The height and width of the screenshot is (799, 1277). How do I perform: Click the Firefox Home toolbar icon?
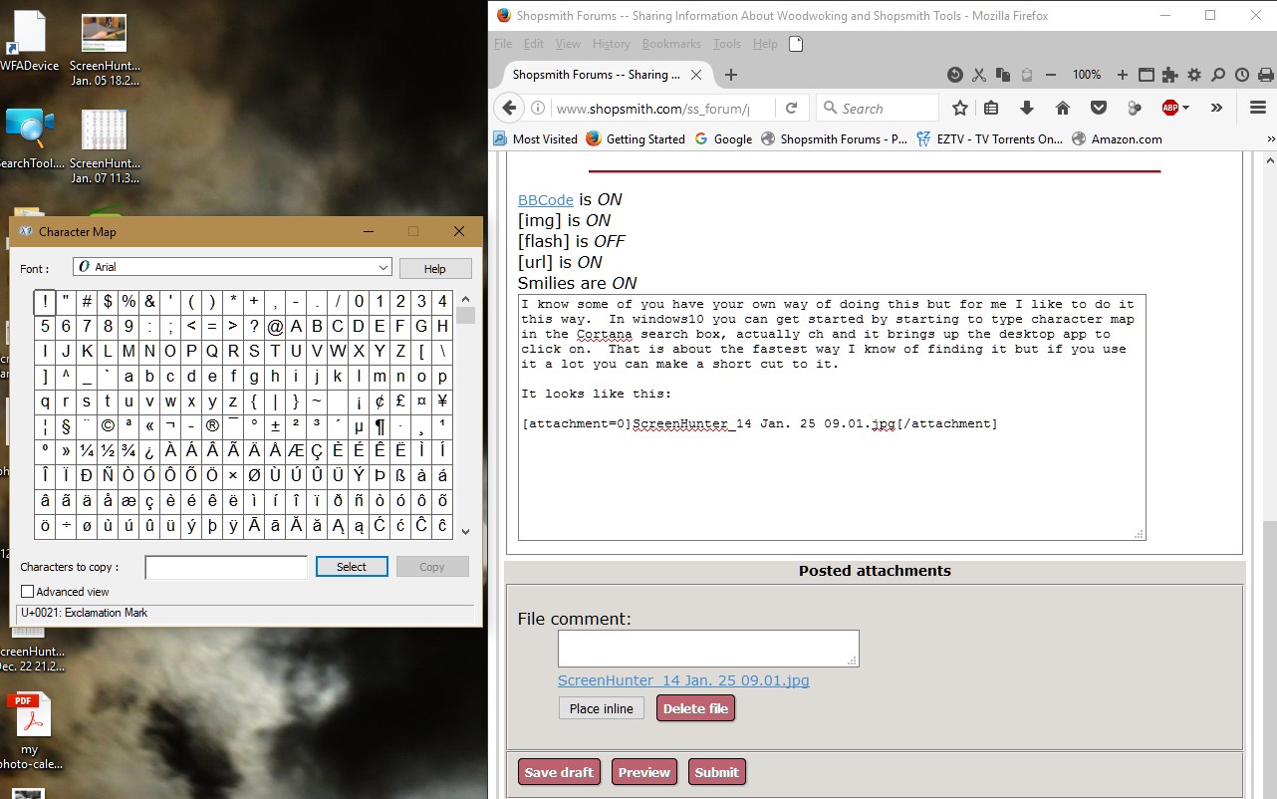1063,108
